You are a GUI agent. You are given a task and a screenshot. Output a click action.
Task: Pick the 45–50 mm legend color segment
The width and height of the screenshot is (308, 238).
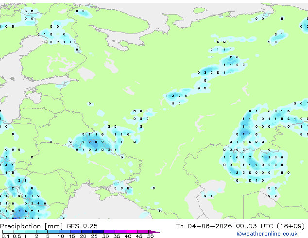coord(143,232)
